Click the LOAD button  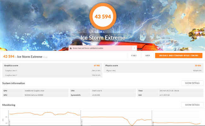coord(134,55)
